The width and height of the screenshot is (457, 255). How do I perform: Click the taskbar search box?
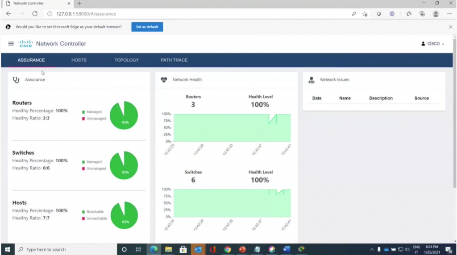pyautogui.click(x=66, y=250)
